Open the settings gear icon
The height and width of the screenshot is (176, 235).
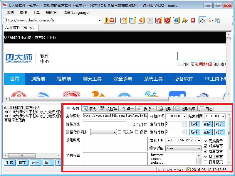pyautogui.click(x=202, y=20)
